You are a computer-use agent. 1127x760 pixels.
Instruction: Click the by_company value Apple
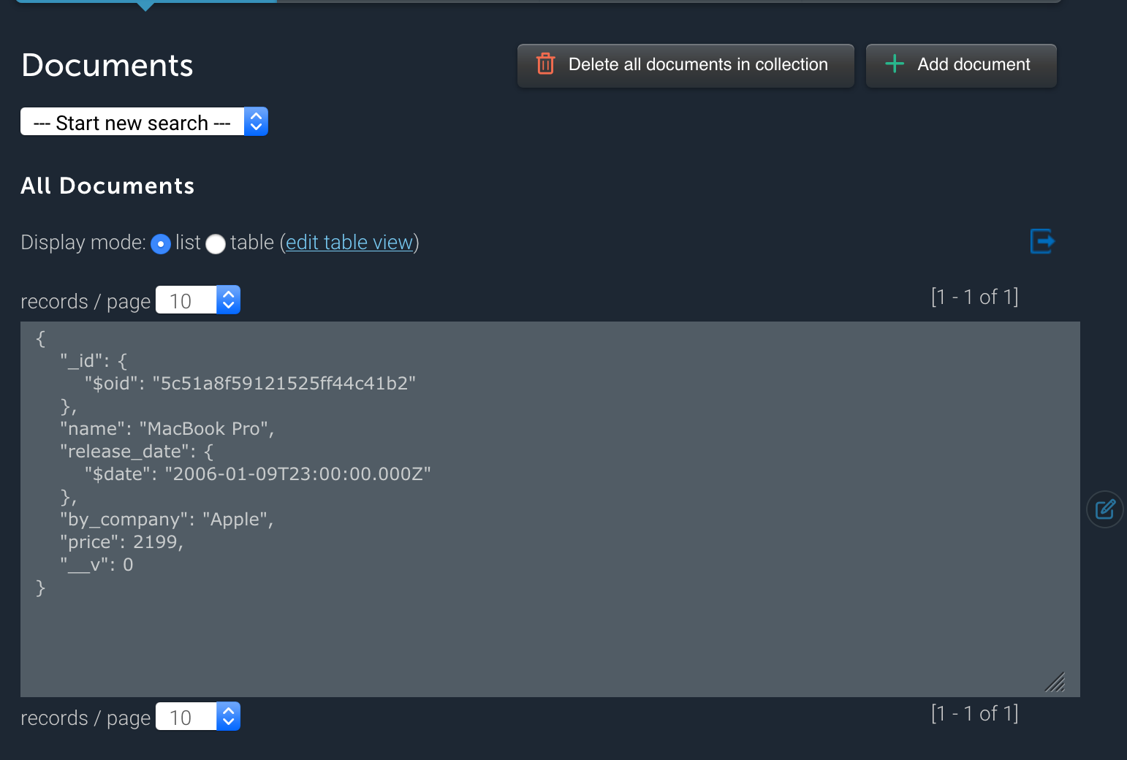click(235, 520)
